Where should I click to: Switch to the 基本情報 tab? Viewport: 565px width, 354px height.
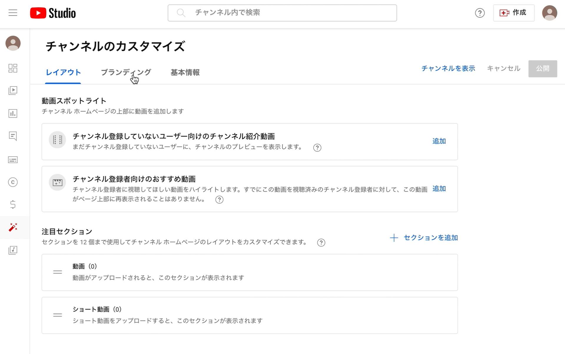pyautogui.click(x=185, y=72)
